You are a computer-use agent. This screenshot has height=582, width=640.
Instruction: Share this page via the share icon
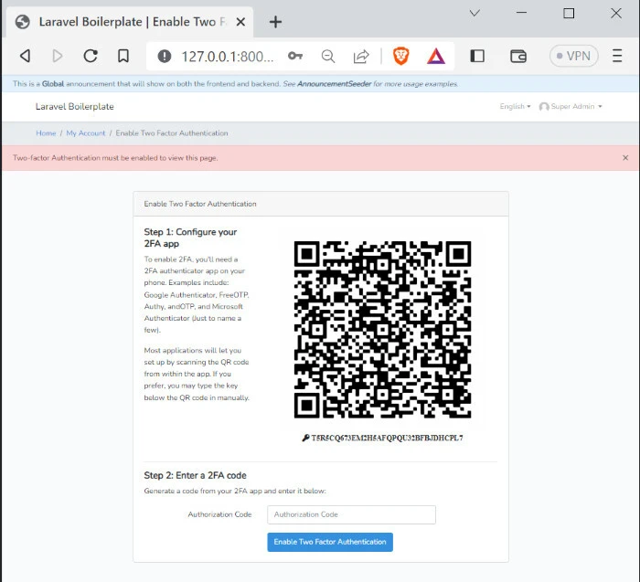(x=361, y=56)
